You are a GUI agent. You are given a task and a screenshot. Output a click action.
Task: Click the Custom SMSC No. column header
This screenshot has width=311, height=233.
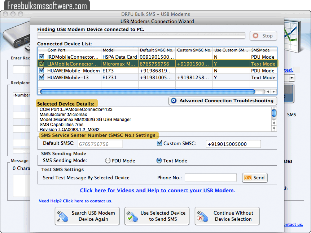[x=194, y=50]
